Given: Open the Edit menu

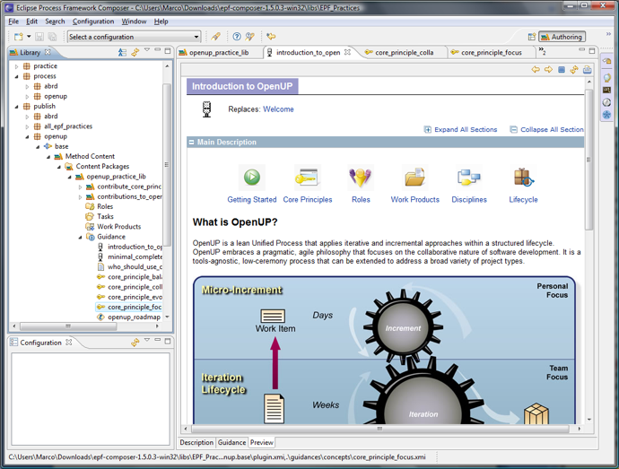Looking at the screenshot, I should 32,22.
